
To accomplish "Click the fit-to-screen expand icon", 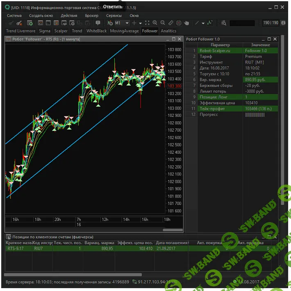I will click(147, 23).
